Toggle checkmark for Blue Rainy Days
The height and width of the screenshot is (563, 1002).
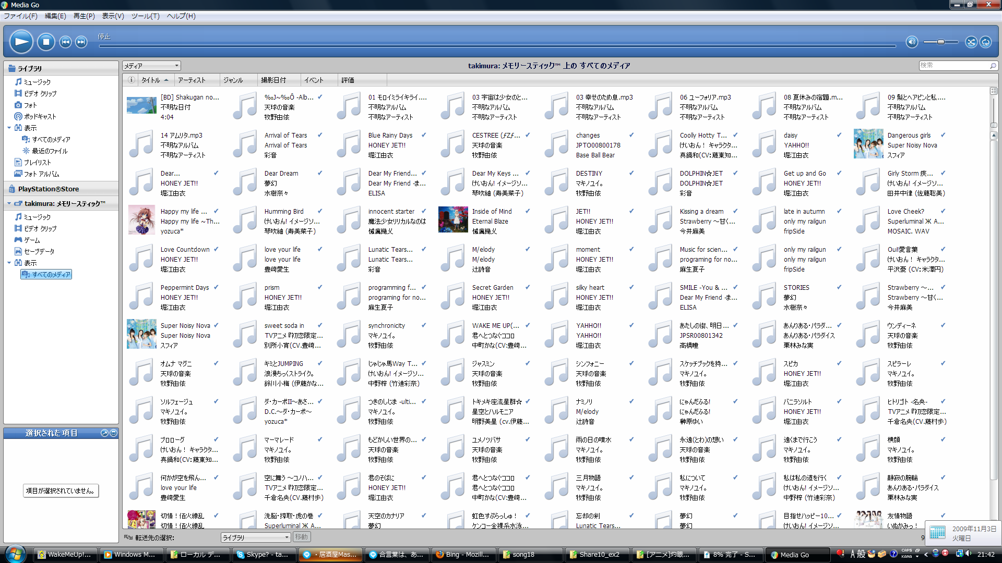tap(424, 135)
